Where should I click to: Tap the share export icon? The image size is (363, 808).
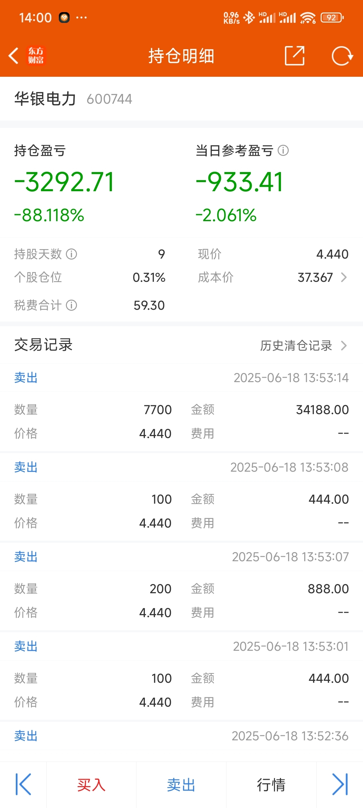(x=294, y=56)
